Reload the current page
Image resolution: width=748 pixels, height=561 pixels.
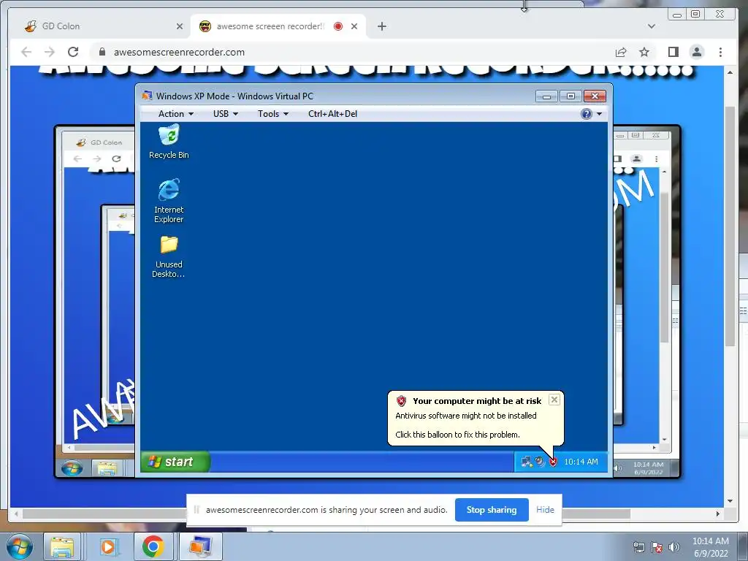pyautogui.click(x=73, y=52)
